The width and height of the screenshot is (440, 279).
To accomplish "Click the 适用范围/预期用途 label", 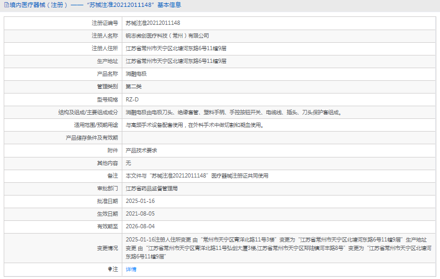I will tap(96, 125).
